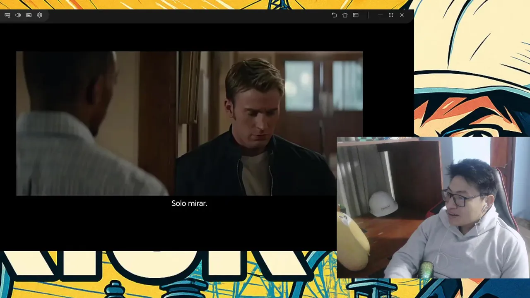
Task: Open the keyboard mapping icon in top bar
Action: (7, 15)
